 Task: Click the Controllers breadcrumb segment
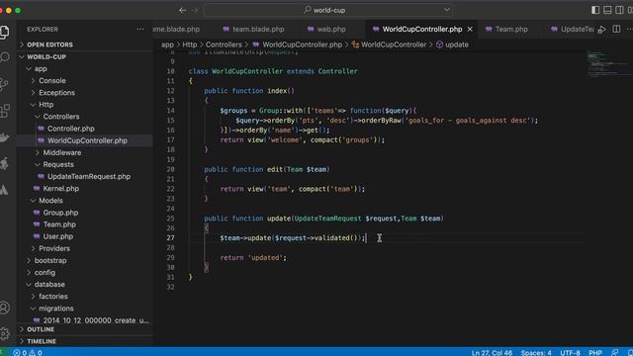click(x=224, y=44)
